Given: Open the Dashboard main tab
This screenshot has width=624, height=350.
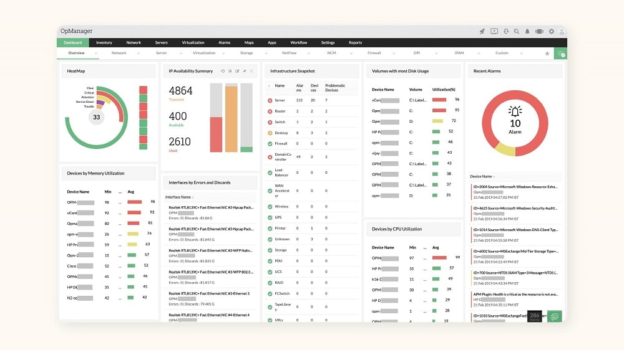Looking at the screenshot, I should point(73,42).
